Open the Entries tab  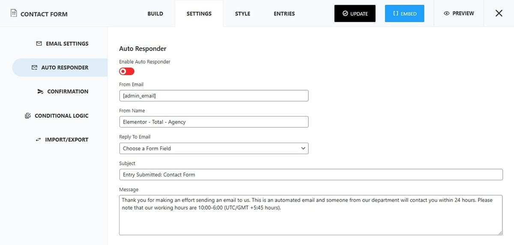pos(284,14)
